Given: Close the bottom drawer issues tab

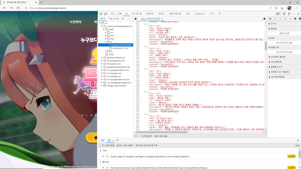Looking at the screenshot, I should click(x=113, y=141).
